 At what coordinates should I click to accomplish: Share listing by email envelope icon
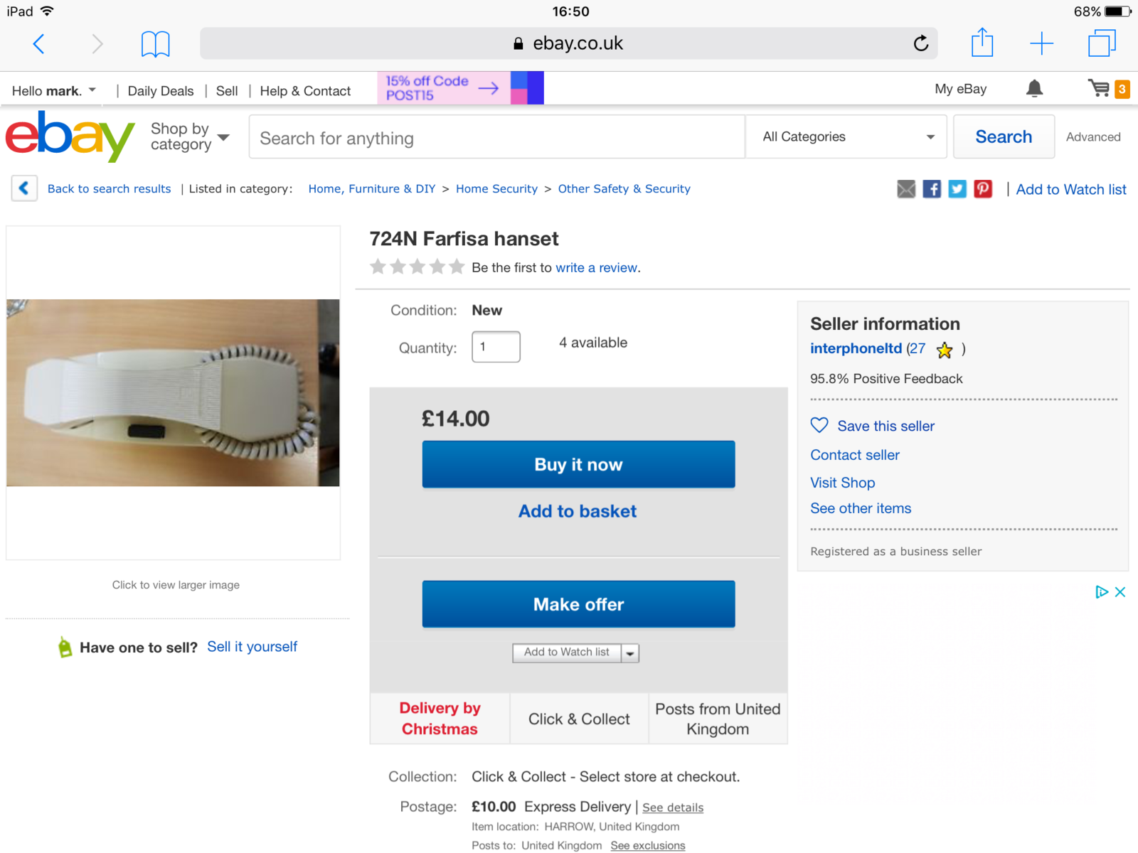pyautogui.click(x=906, y=189)
